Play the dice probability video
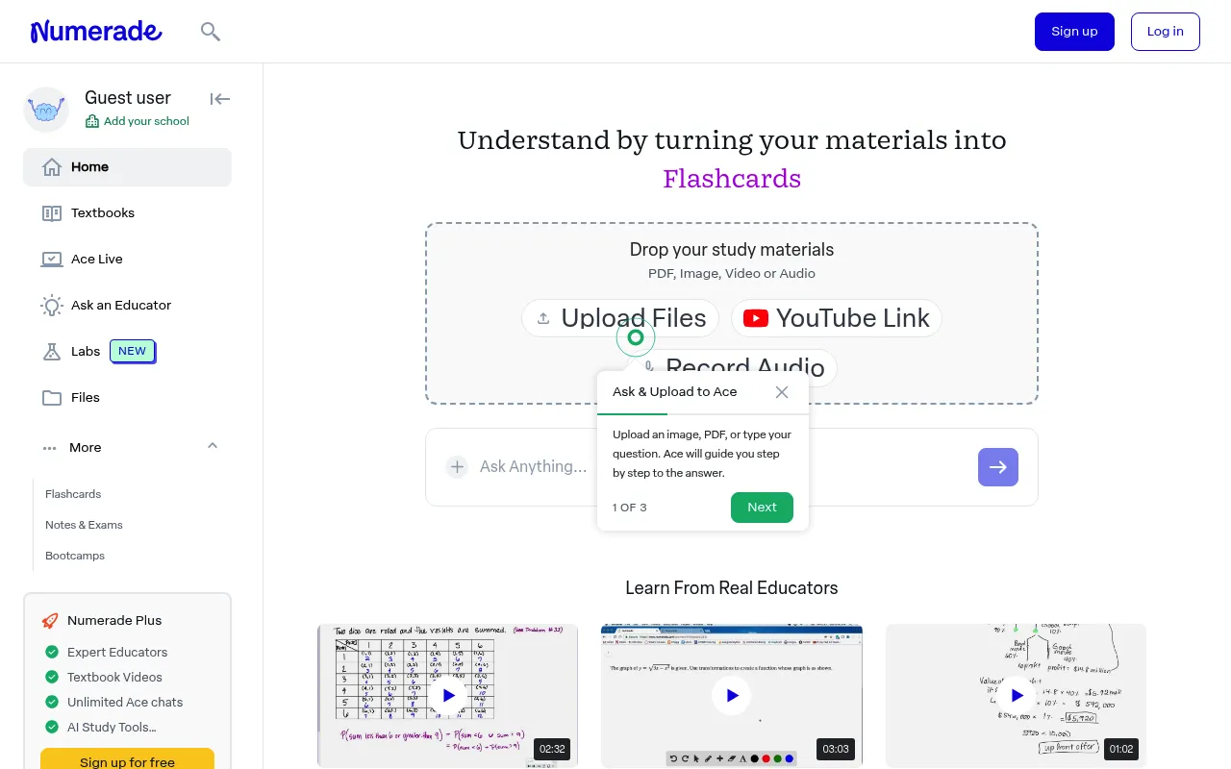This screenshot has width=1231, height=769. (x=448, y=696)
